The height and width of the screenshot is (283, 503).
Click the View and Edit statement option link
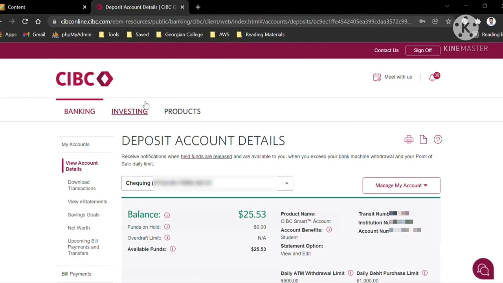pos(296,254)
